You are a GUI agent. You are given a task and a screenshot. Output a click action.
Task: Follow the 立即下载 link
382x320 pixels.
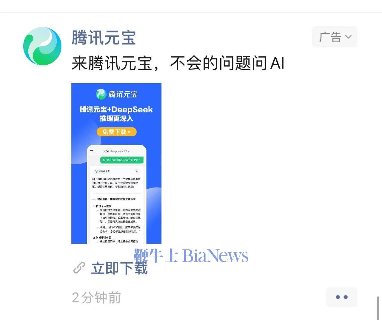click(x=119, y=268)
